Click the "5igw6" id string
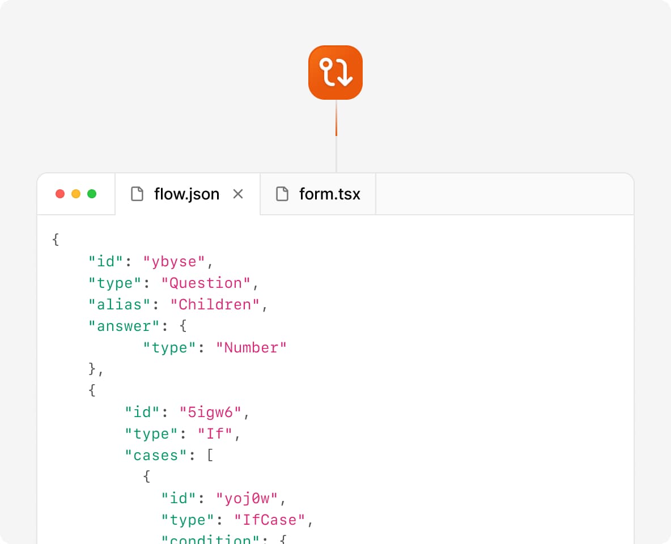This screenshot has height=544, width=671. [210, 413]
